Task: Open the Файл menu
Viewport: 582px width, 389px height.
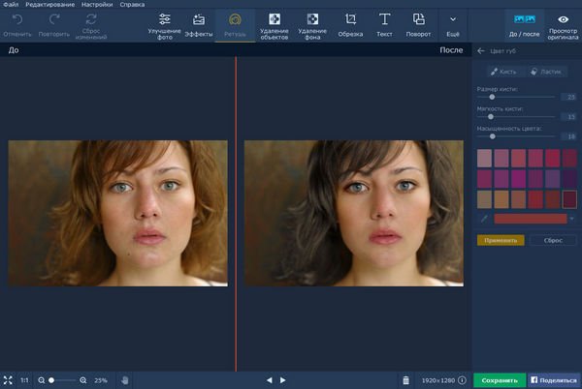Action: [x=11, y=5]
